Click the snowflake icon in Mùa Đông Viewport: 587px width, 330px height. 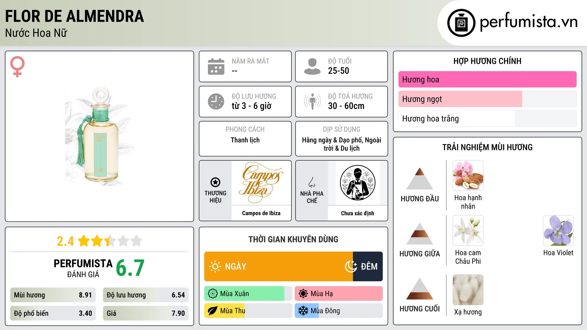pos(303,311)
